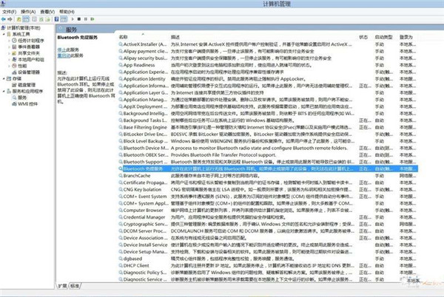
Task: Select the Application Identity service row
Action: pos(268,79)
